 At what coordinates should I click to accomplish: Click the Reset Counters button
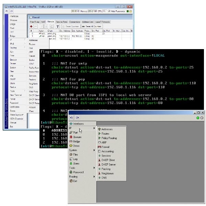click(x=71, y=26)
